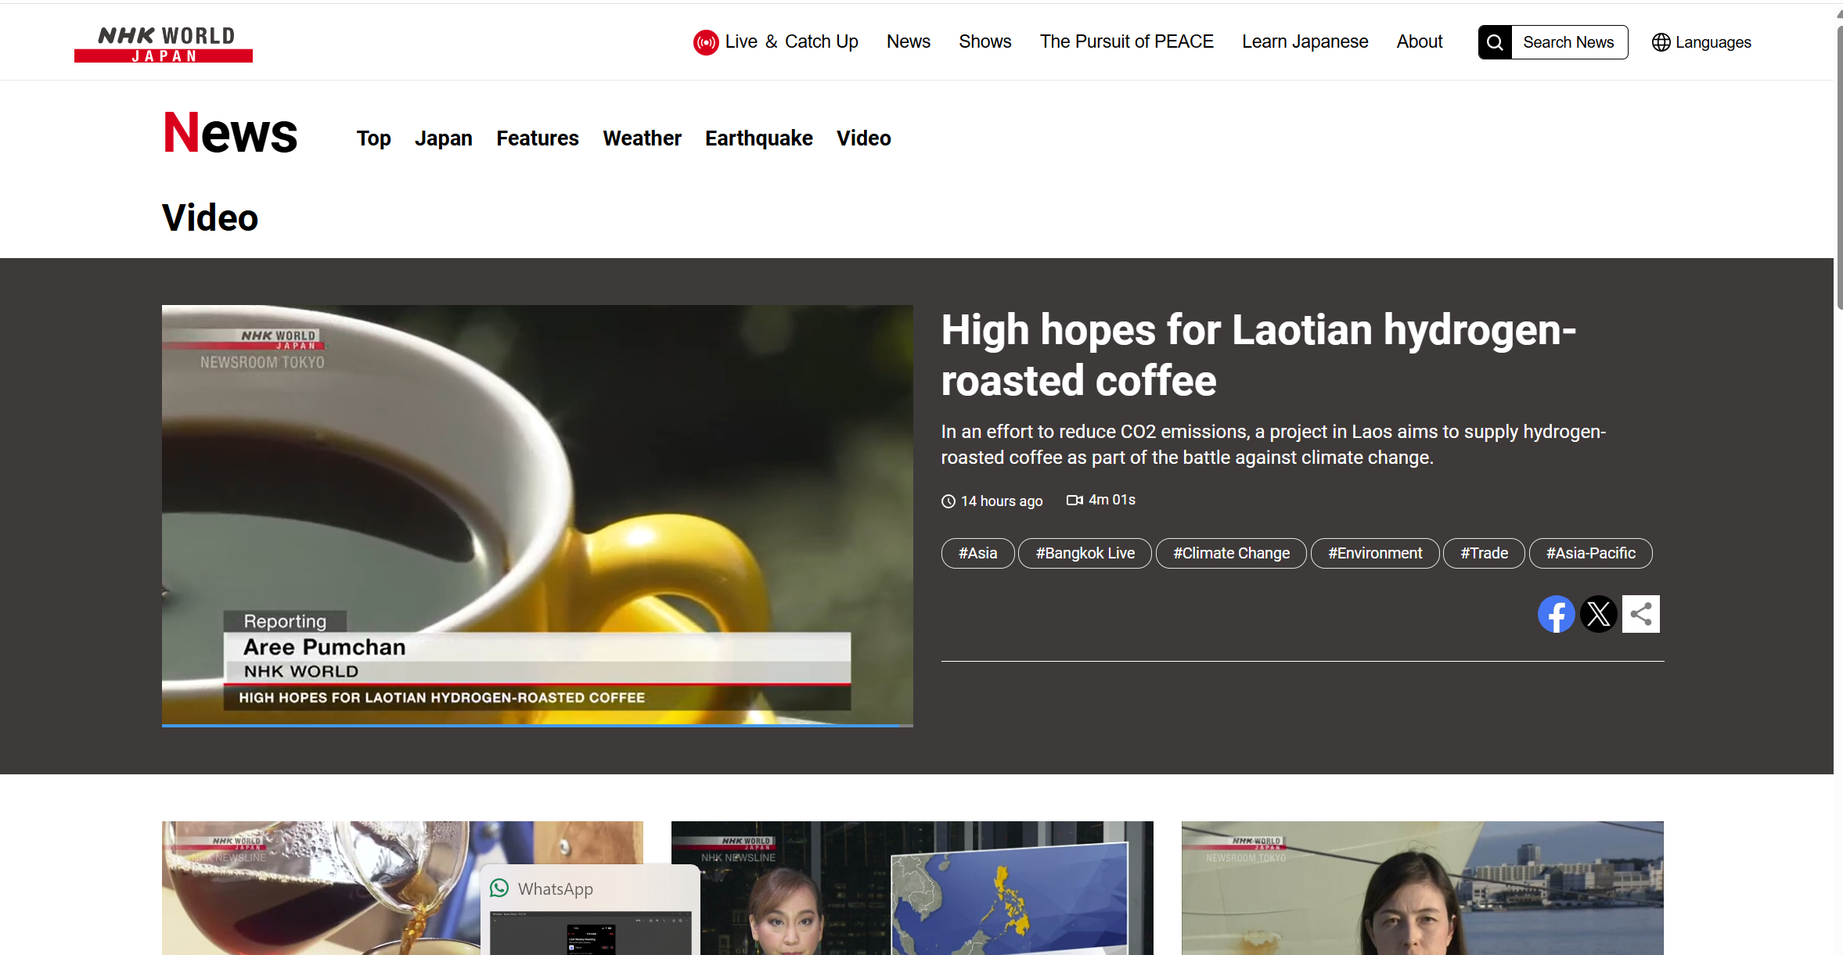Select the #Bangkok Live tag
Image resolution: width=1843 pixels, height=955 pixels.
pos(1085,553)
